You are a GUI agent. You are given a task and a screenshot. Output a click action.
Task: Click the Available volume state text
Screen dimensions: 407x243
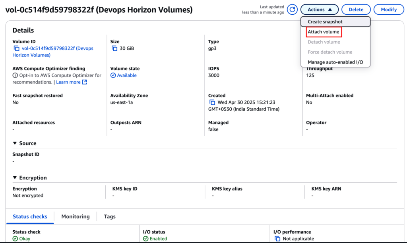click(x=127, y=75)
